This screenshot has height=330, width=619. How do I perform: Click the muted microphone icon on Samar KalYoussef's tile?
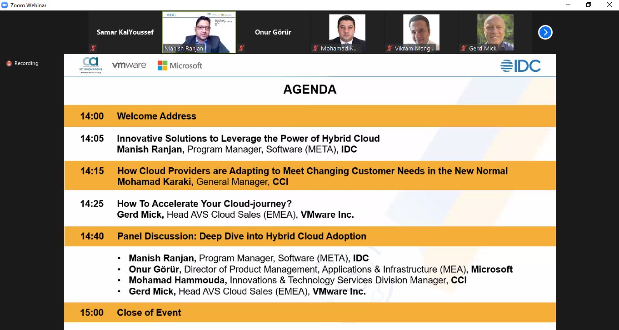93,48
